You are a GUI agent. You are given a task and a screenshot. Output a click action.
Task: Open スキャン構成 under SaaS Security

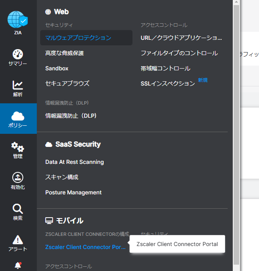click(x=62, y=177)
